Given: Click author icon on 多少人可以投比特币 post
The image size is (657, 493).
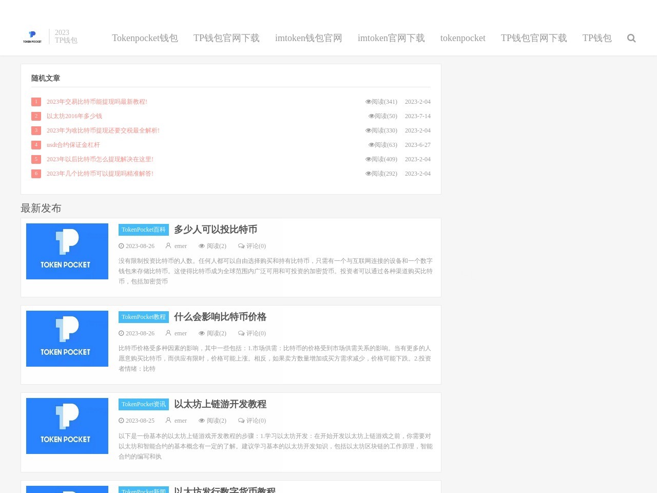Looking at the screenshot, I should [x=168, y=246].
